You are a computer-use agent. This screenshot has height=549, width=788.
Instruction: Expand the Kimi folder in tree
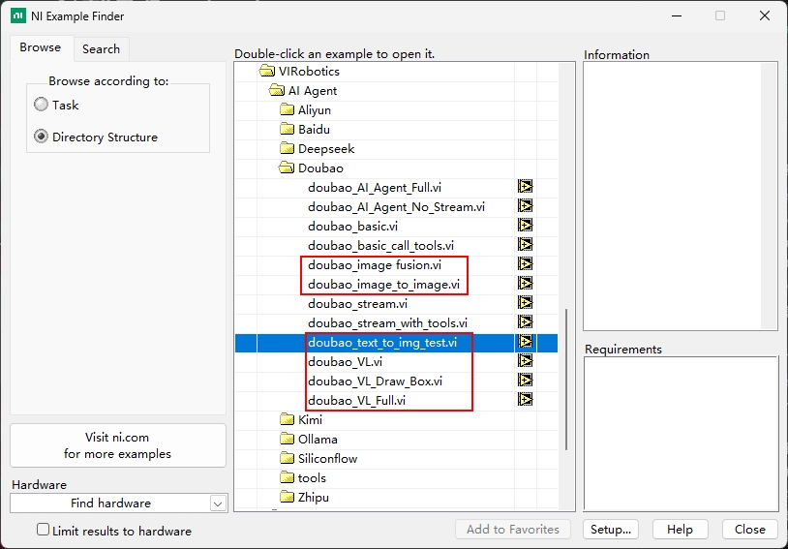click(x=287, y=420)
